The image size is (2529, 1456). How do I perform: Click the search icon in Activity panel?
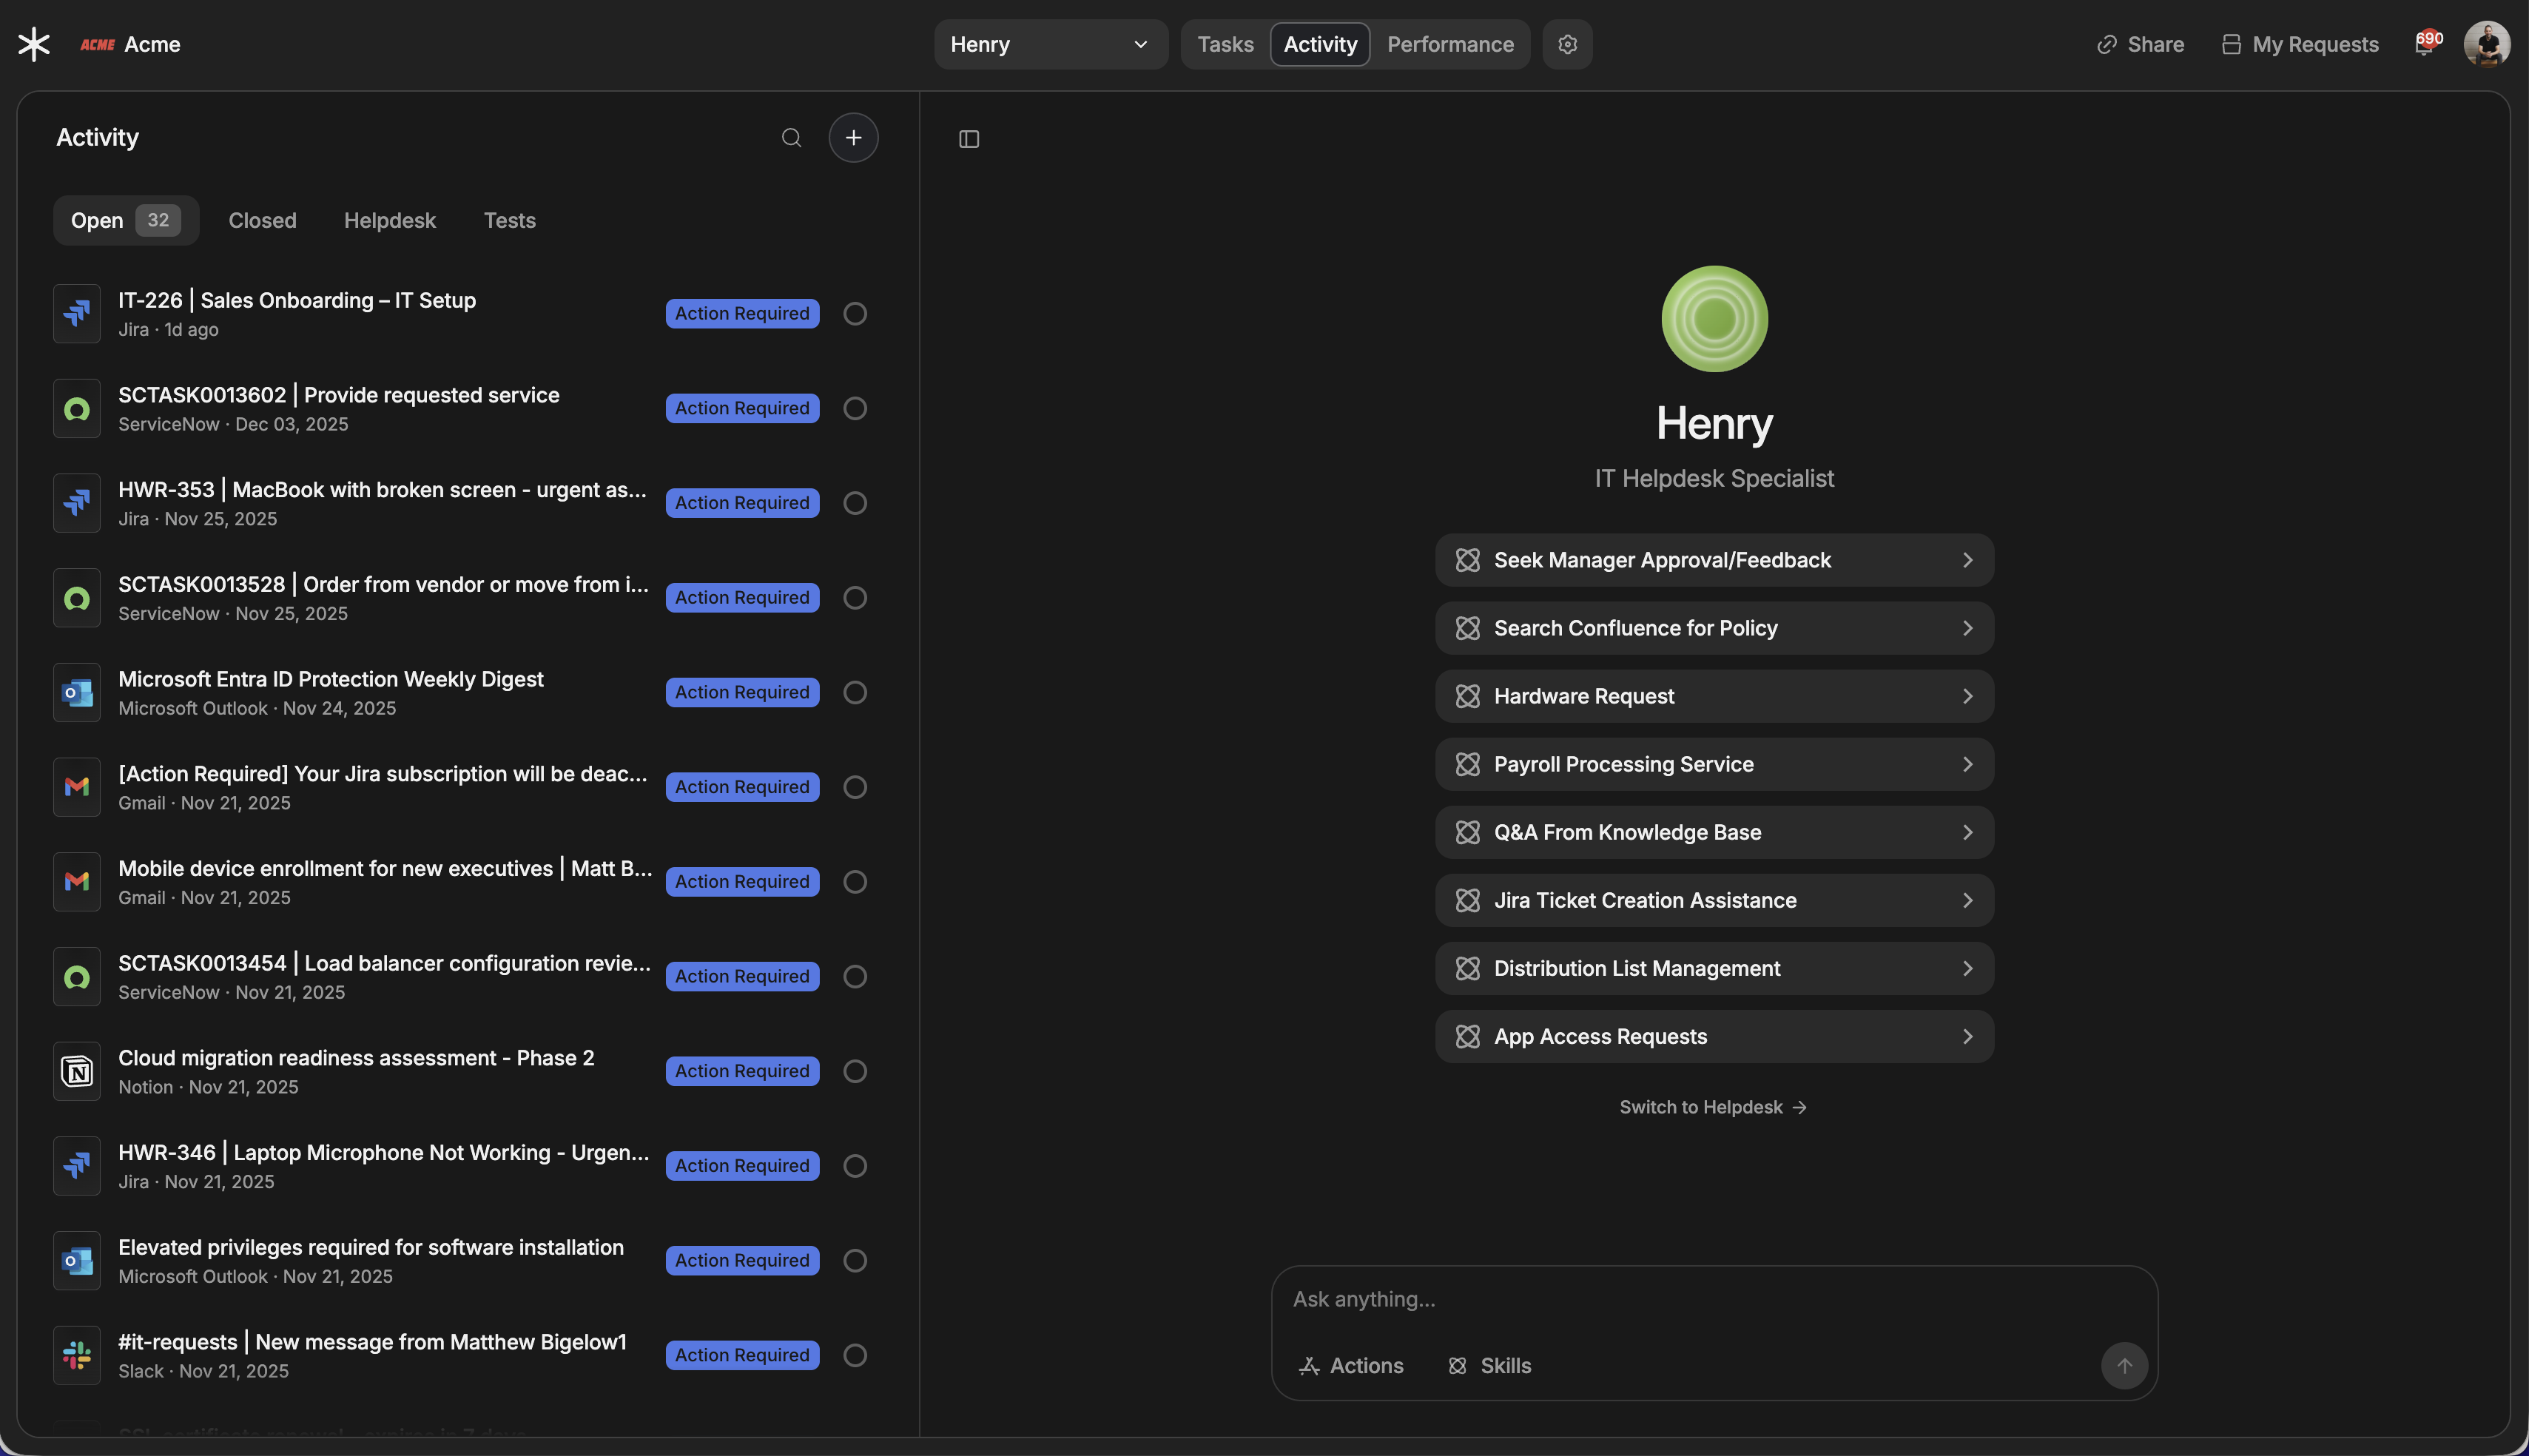pyautogui.click(x=791, y=138)
